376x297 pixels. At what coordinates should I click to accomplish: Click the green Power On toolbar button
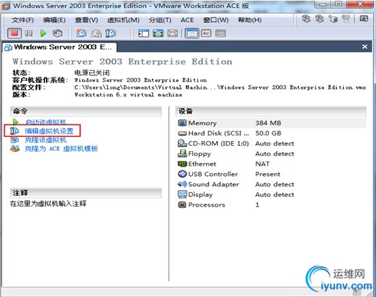point(43,34)
